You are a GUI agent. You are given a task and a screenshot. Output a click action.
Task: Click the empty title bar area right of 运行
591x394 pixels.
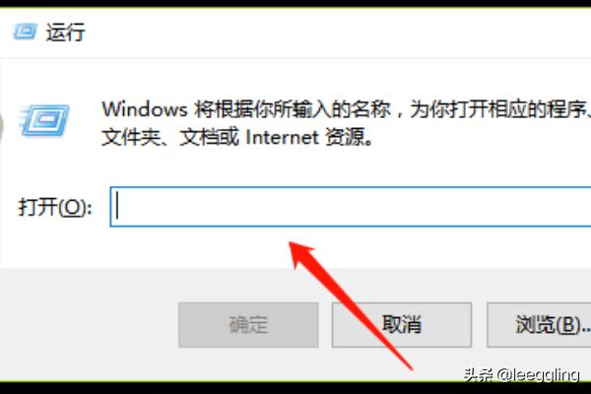click(x=338, y=32)
